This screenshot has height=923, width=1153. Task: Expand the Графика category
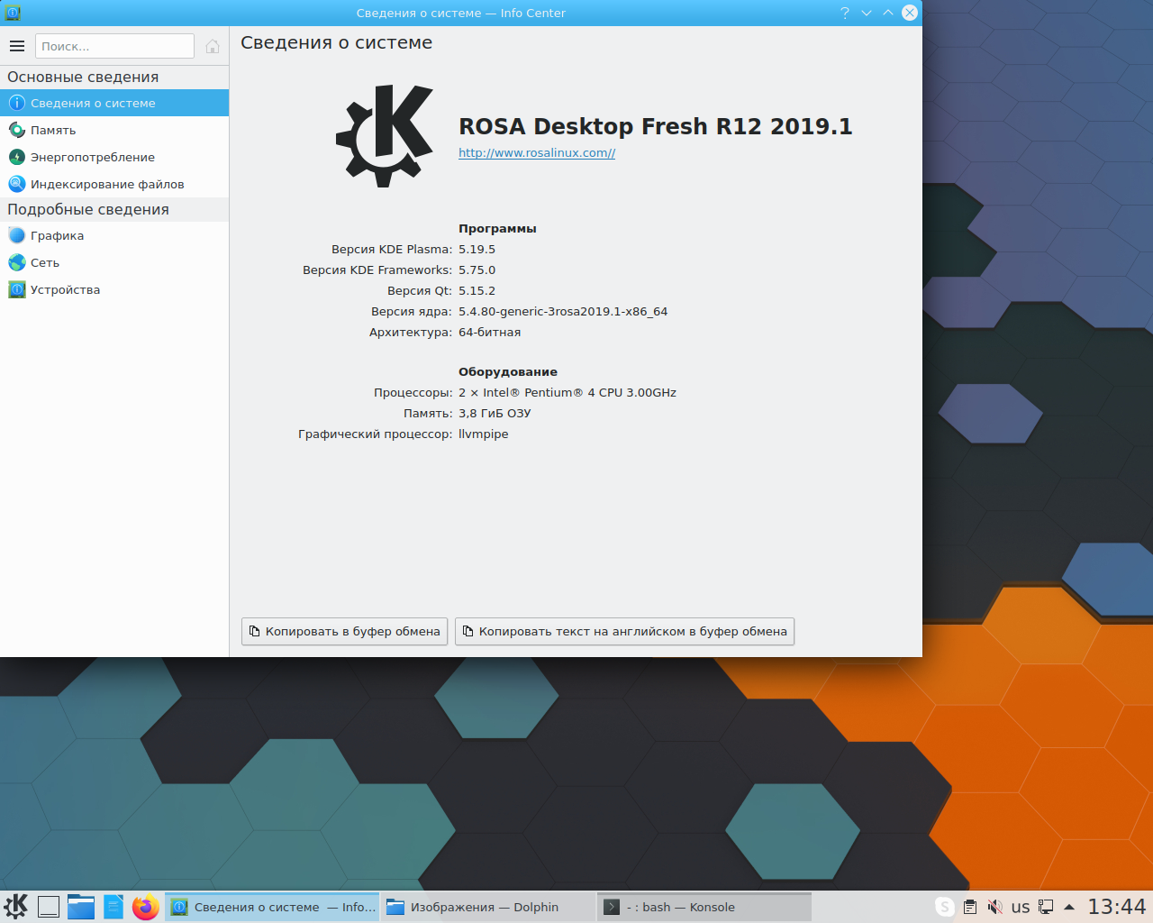pos(114,235)
